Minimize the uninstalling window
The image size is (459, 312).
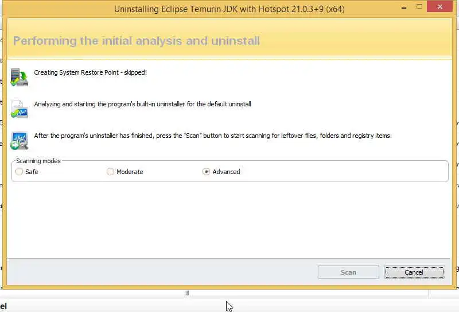click(x=404, y=7)
